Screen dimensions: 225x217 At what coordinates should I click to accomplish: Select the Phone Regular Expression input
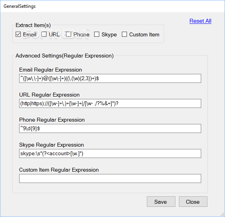[x=110, y=128]
